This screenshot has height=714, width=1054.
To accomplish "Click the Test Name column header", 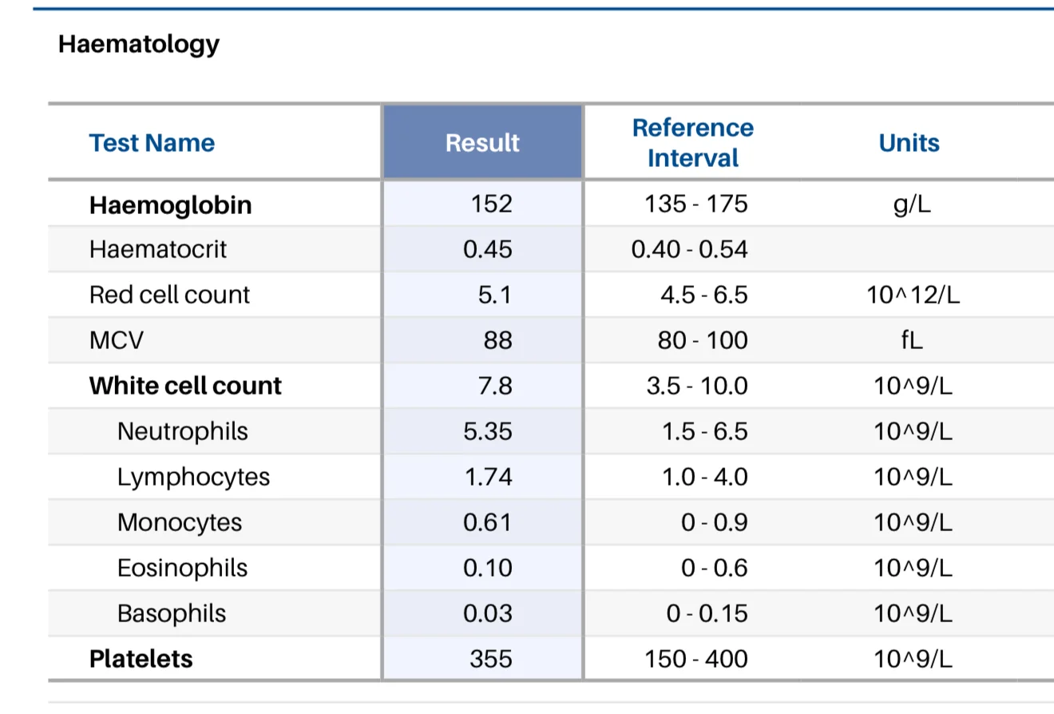I will 152,143.
